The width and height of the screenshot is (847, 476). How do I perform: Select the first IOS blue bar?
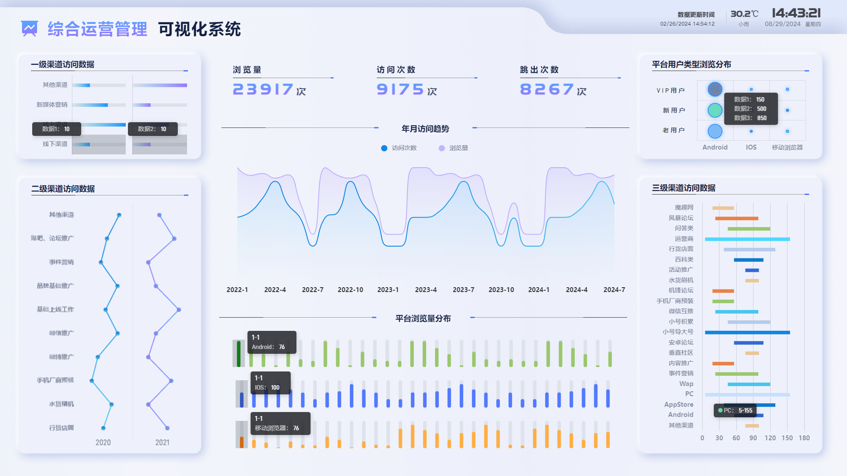pyautogui.click(x=242, y=400)
